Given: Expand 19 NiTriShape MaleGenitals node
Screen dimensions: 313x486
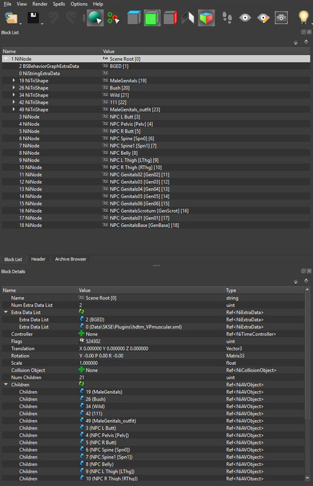Looking at the screenshot, I should click(14, 80).
